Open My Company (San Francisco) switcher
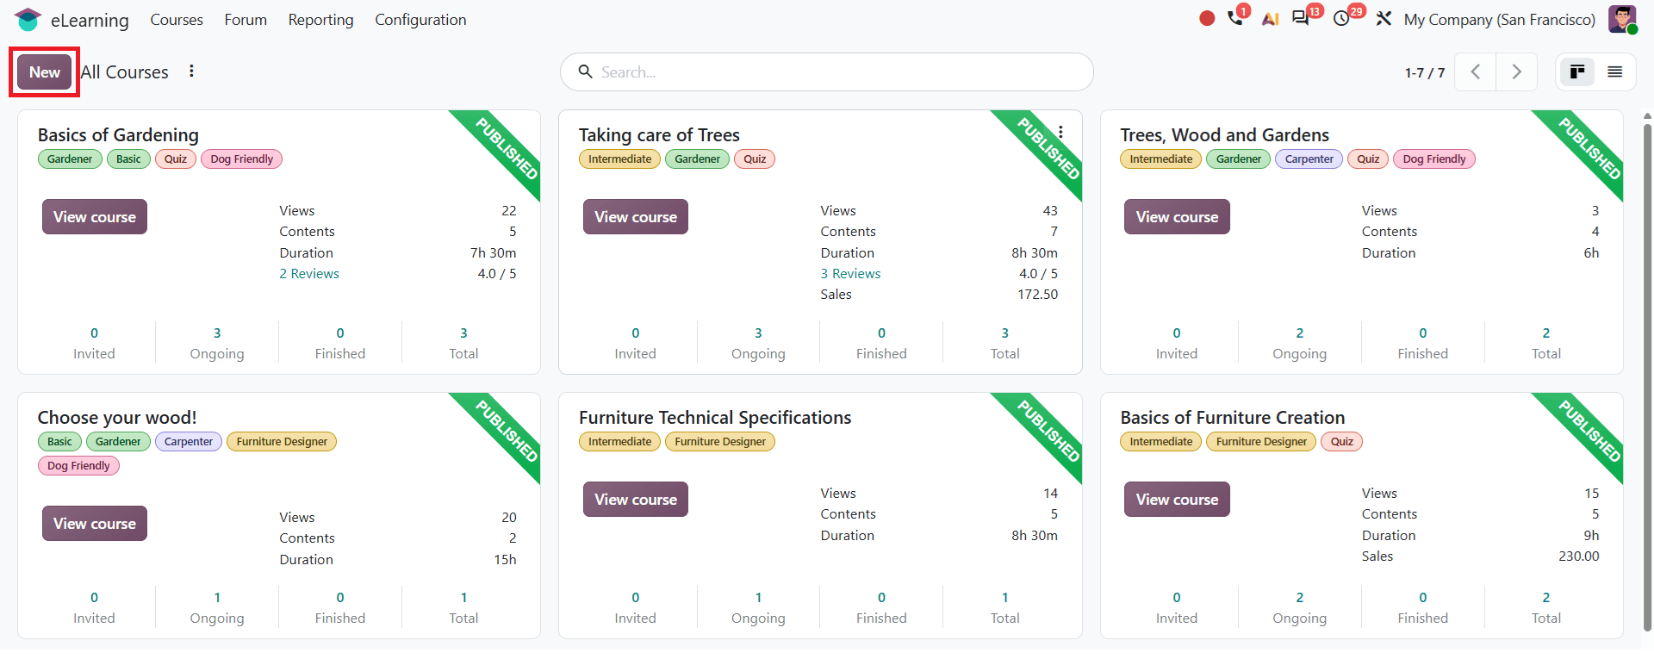Screen dimensions: 1654x659 [x=1500, y=19]
